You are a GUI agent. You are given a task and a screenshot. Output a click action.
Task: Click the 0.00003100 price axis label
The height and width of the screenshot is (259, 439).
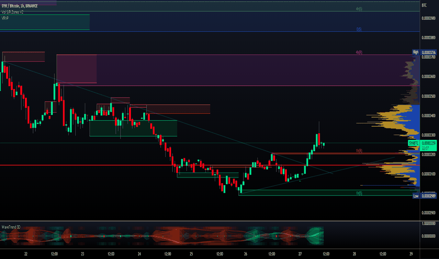(x=428, y=174)
